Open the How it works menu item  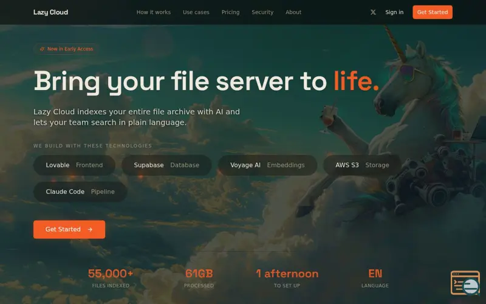click(154, 12)
